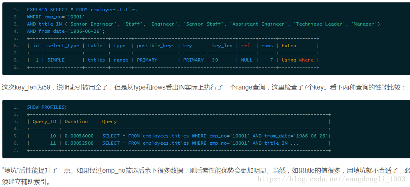Click the table column header
Image resolution: width=410 pixels, height=187 pixels.
95,46
